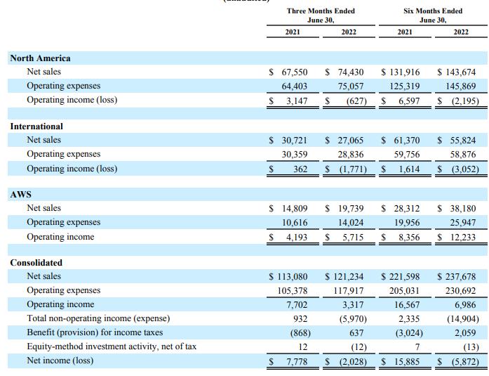Viewport: 489px width, 376px height.
Task: Click the Six Months Ended June 30 header
Action: (x=433, y=15)
